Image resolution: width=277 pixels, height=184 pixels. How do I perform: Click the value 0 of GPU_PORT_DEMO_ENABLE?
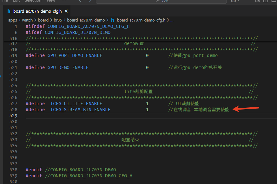147,55
